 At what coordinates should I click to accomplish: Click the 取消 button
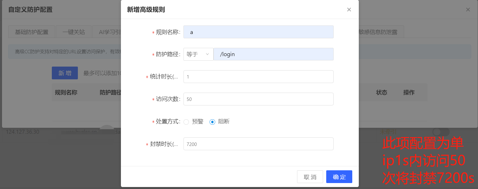pos(310,177)
